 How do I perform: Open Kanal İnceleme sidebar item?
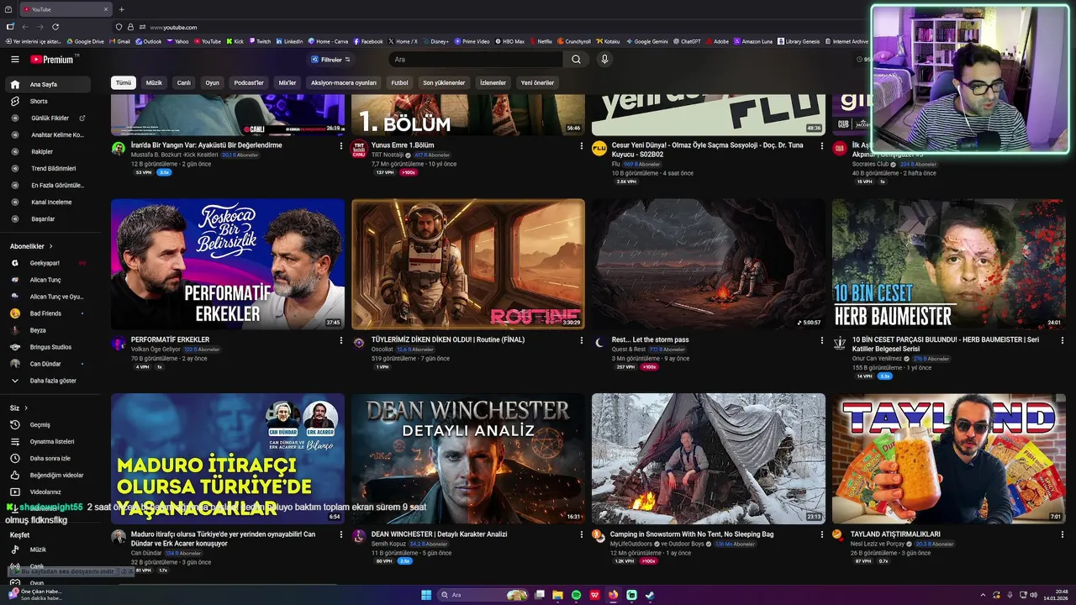(x=47, y=202)
